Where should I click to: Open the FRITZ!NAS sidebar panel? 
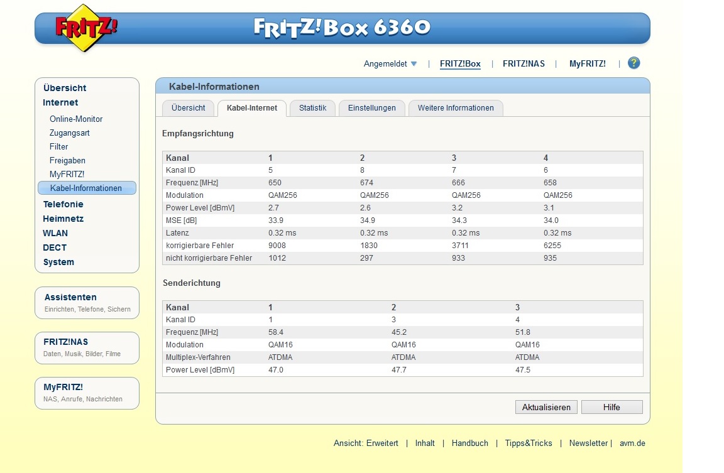[x=87, y=347]
